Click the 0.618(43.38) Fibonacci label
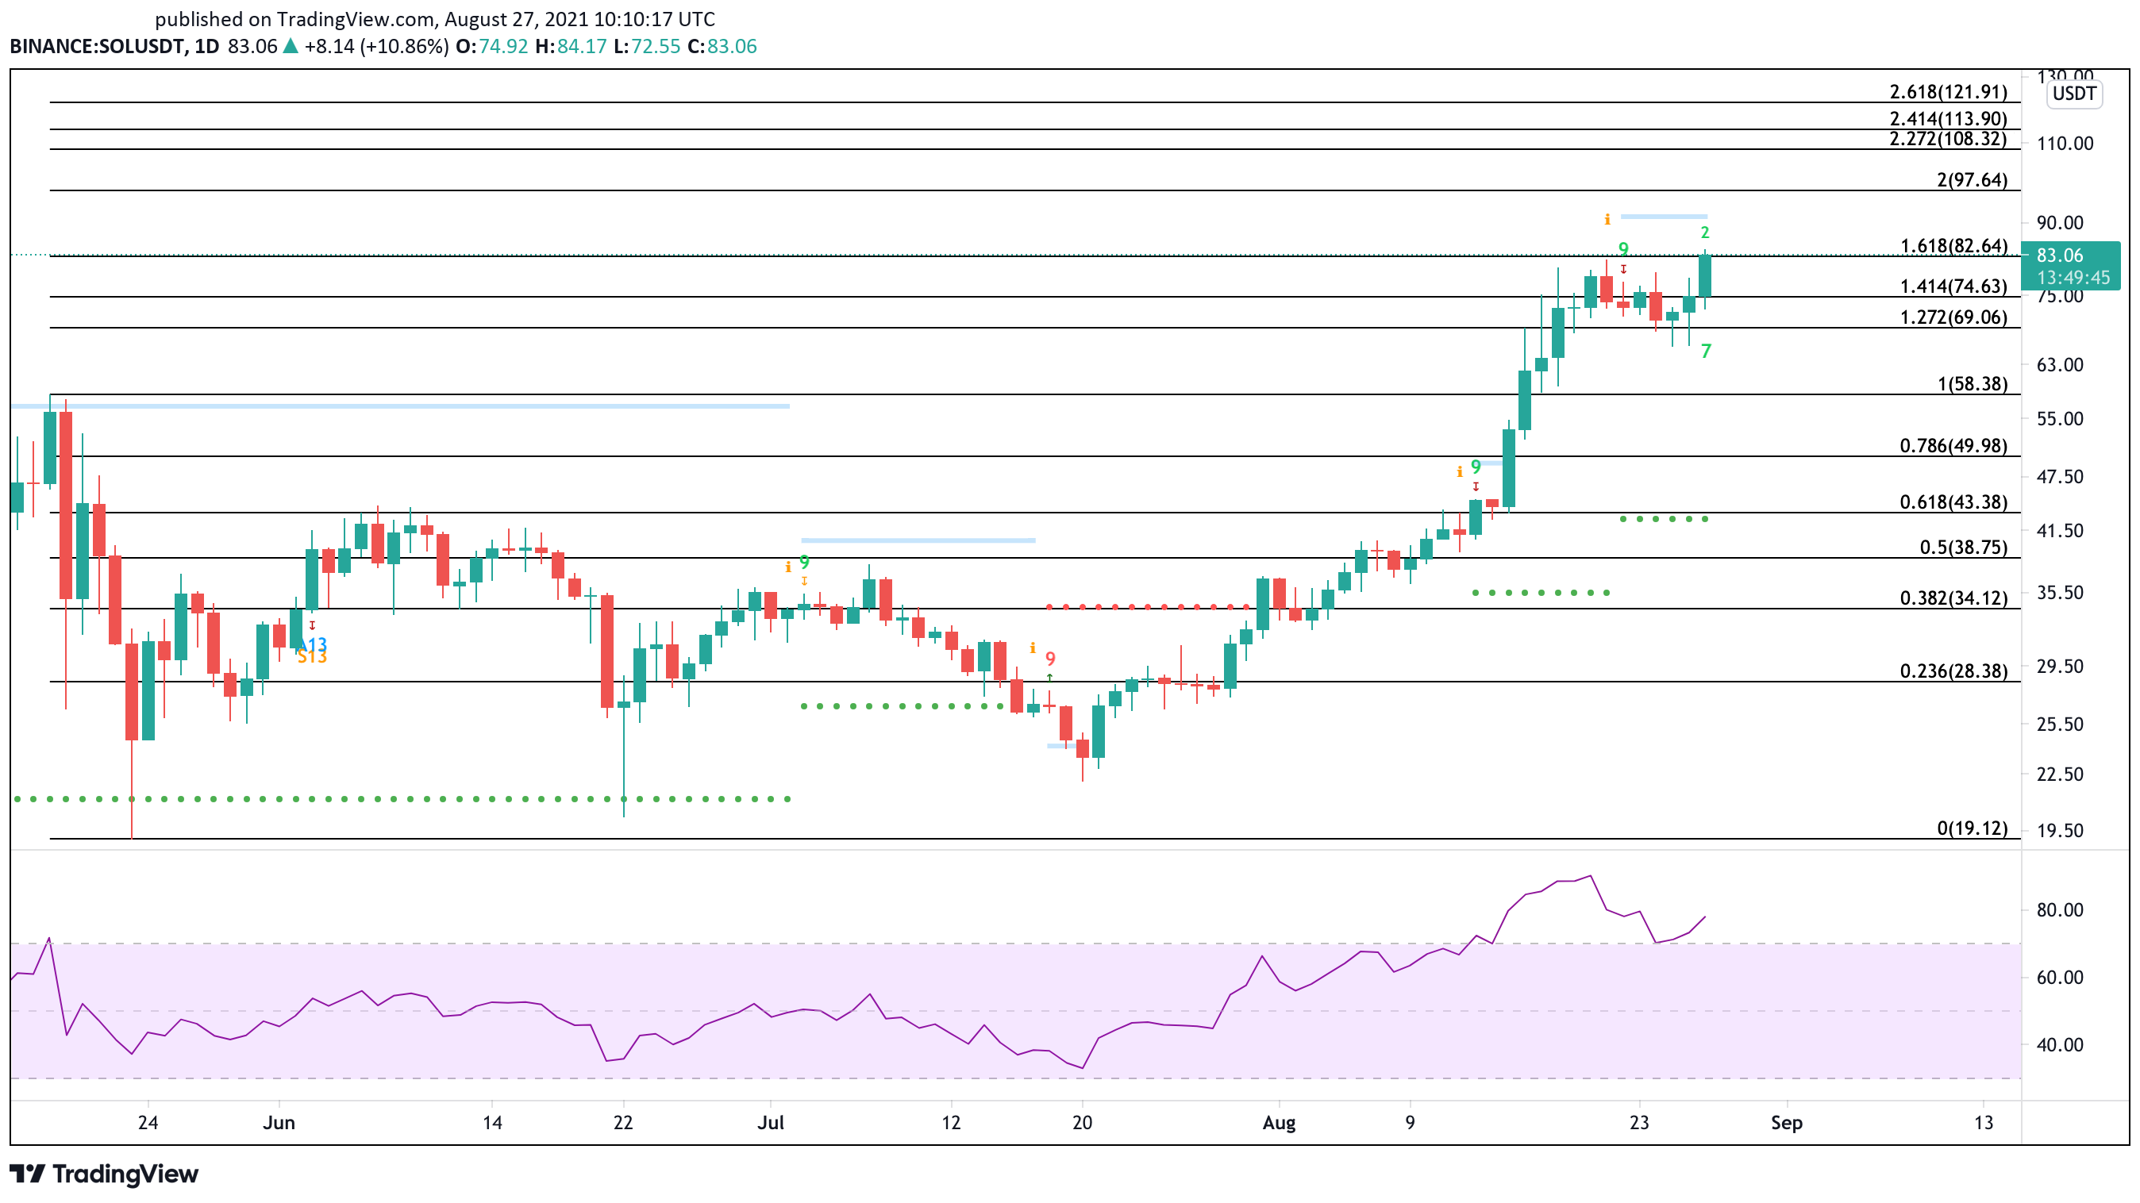2140x1203 pixels. click(1954, 502)
